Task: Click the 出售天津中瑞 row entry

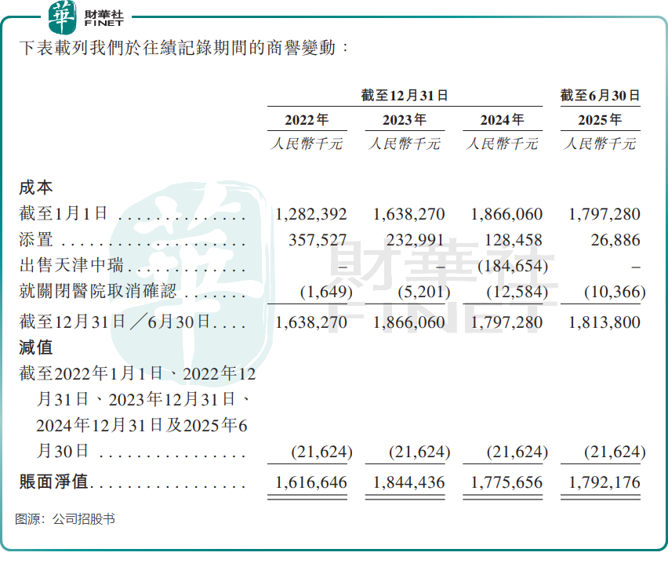Action: [71, 266]
